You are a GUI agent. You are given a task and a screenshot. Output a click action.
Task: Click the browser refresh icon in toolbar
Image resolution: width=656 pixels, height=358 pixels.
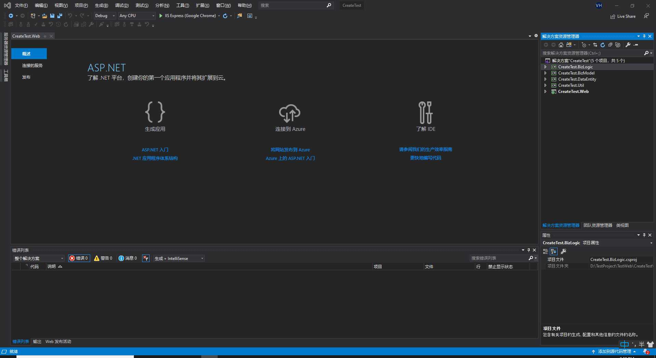pyautogui.click(x=225, y=16)
